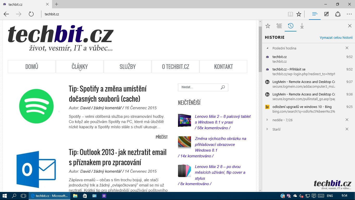
Task: Refresh the page with reload icon
Action: click(x=31, y=14)
